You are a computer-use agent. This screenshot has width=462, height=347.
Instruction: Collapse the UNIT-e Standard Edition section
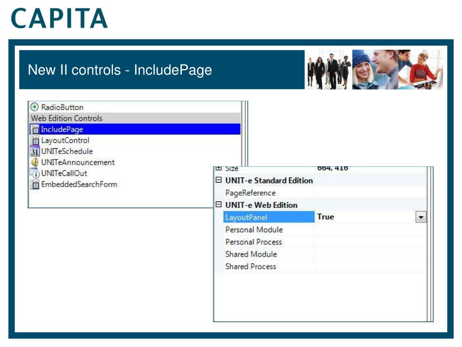pos(218,180)
